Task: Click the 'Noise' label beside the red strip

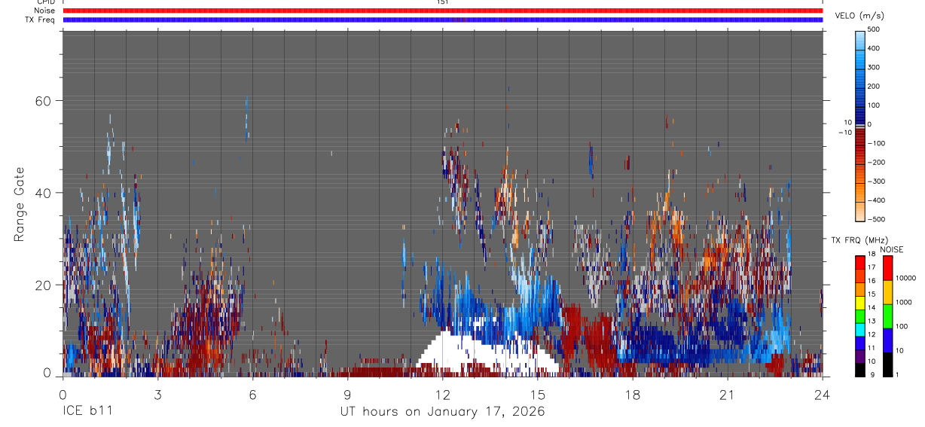Action: coord(44,11)
